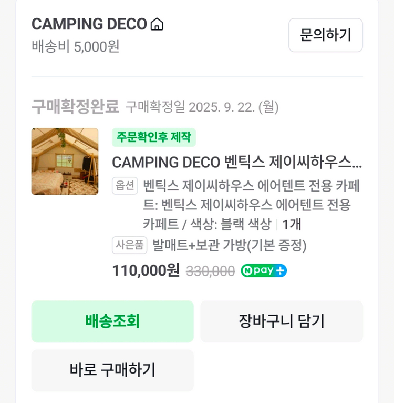
Task: Select the option description starting with 벤틱스 제이씨하우스 에어텐트
Action: coord(247,205)
